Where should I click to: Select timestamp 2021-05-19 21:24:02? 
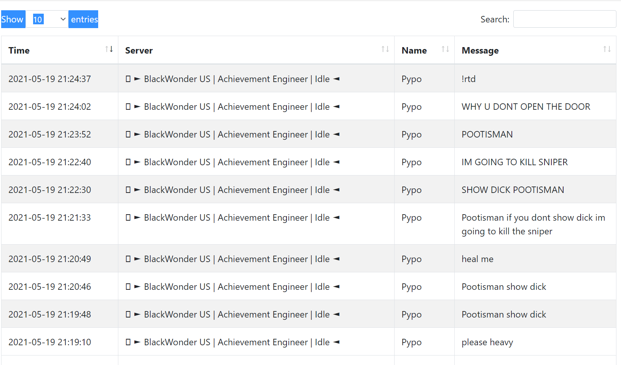tap(50, 107)
